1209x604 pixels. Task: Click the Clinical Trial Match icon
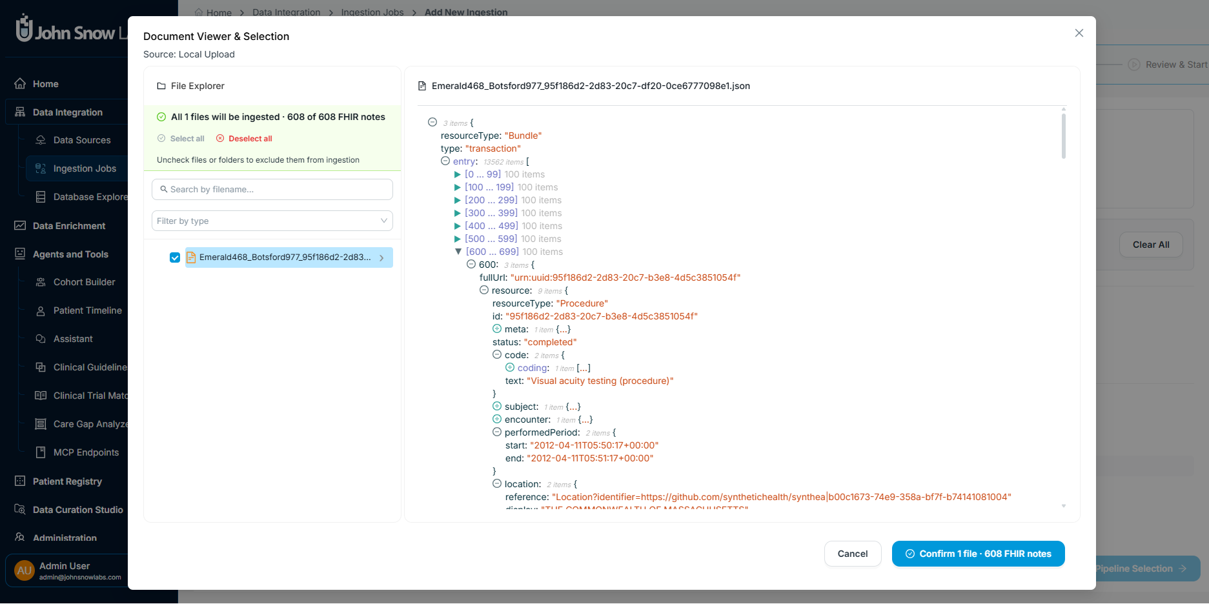click(x=41, y=396)
